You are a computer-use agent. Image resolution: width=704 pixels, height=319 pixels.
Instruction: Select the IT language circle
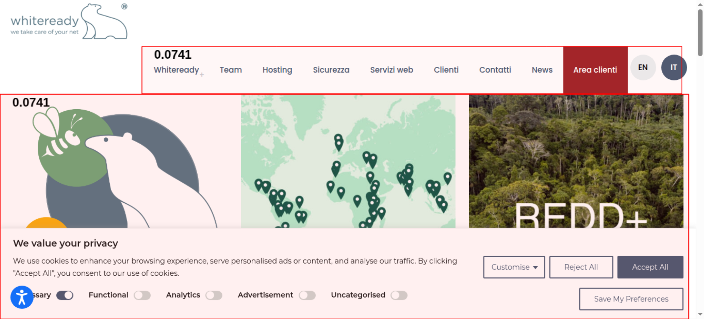click(x=674, y=67)
